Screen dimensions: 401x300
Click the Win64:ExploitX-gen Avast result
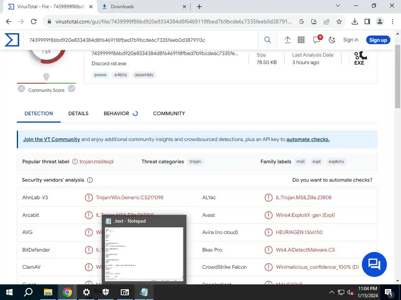coord(305,215)
